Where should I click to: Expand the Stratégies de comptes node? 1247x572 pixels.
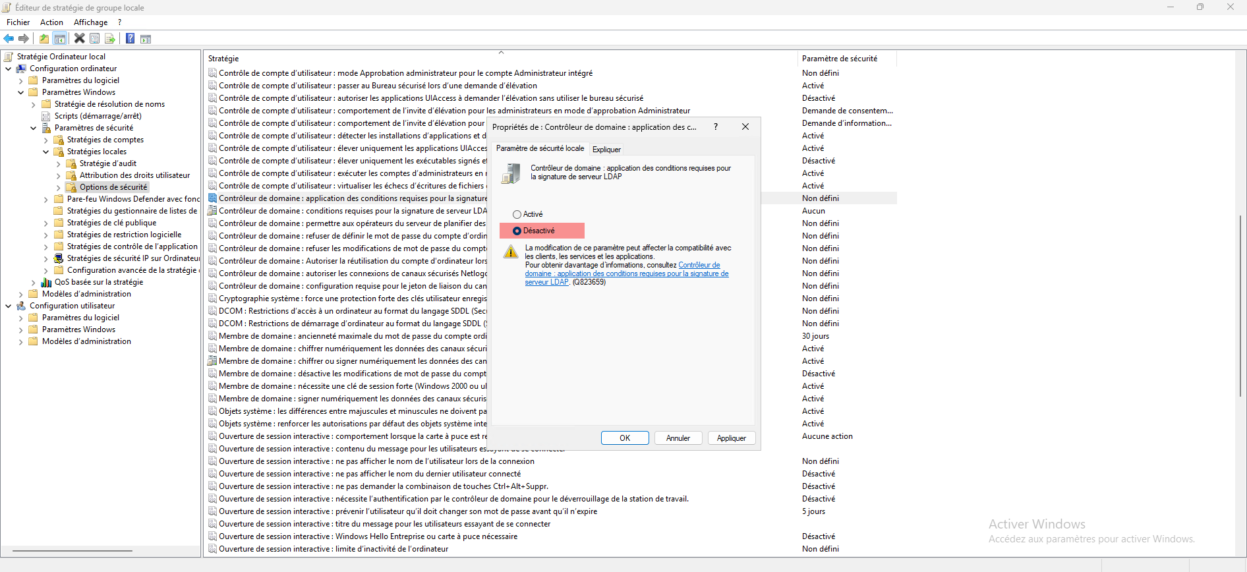pyautogui.click(x=45, y=140)
